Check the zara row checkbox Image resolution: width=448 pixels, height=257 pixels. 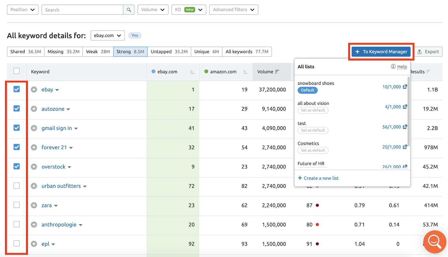17,205
